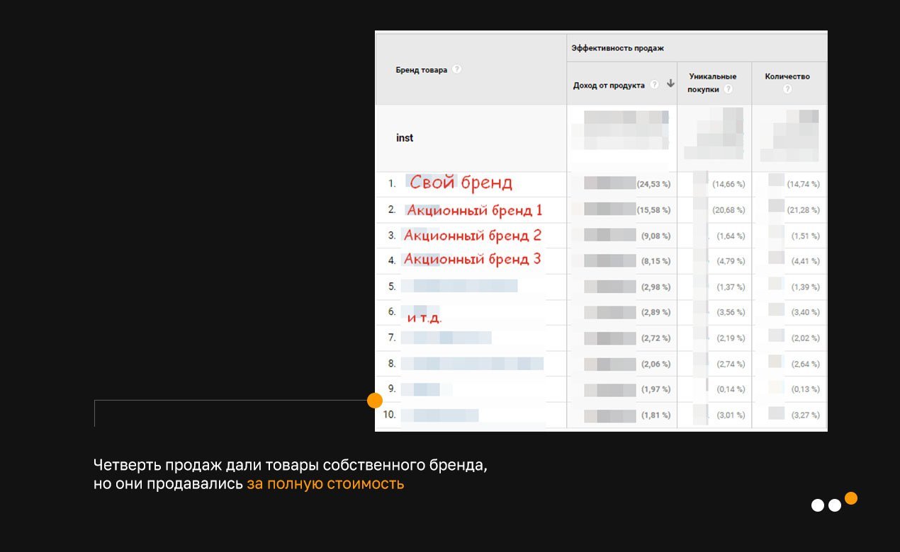
Task: Select the (2,72 %) revenue cell
Action: [656, 338]
